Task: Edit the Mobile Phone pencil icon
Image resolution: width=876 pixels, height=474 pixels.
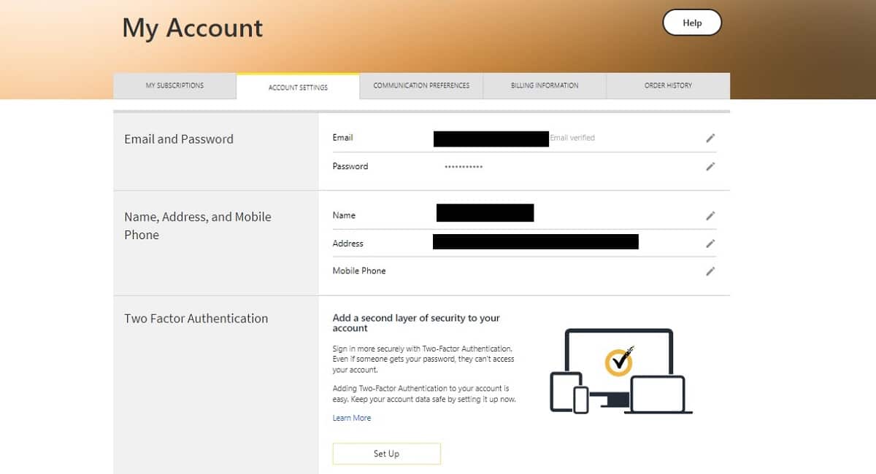Action: (710, 271)
